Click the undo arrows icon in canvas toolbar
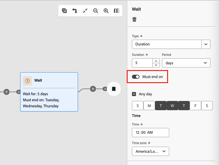Screen dimensions: 220x165 point(75,11)
